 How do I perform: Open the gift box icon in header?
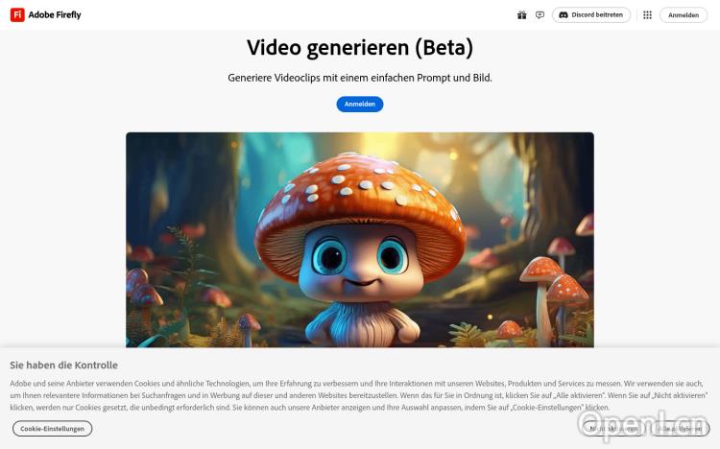pos(521,15)
